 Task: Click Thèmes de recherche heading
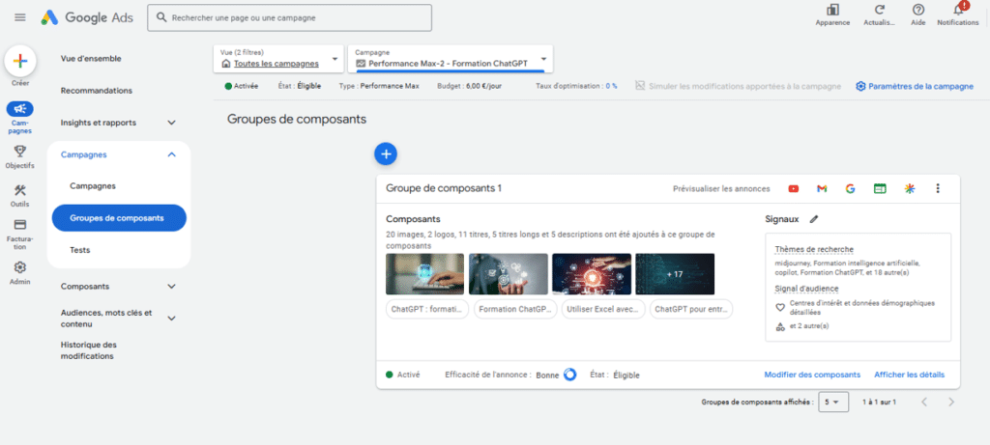pyautogui.click(x=814, y=250)
